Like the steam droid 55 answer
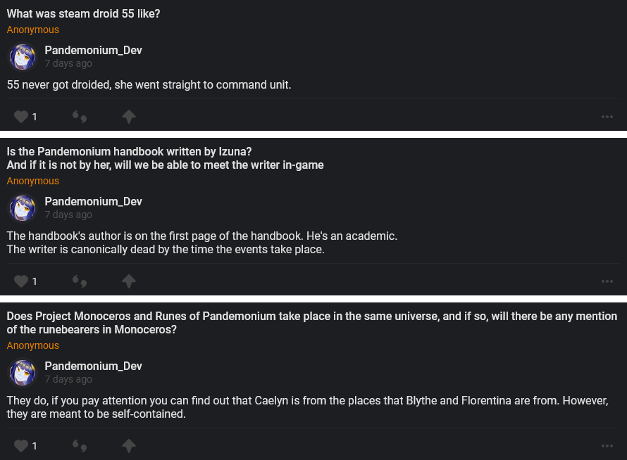627x460 pixels. click(22, 117)
